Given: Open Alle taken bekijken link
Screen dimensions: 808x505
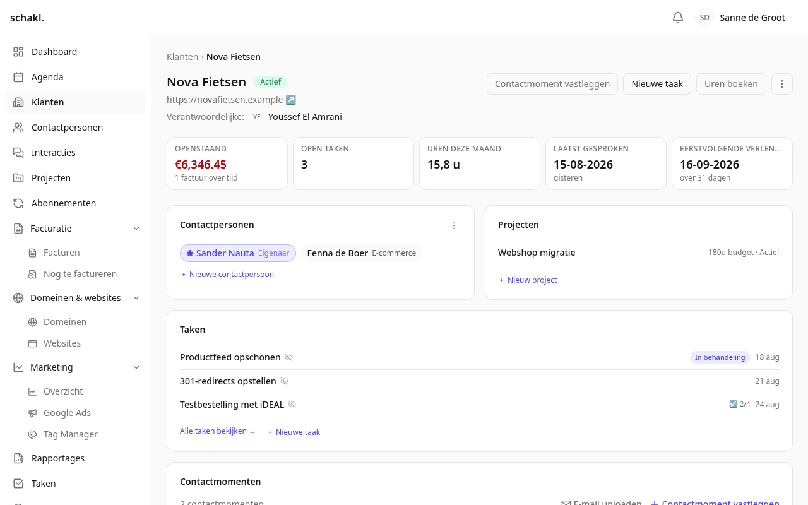Looking at the screenshot, I should (218, 431).
